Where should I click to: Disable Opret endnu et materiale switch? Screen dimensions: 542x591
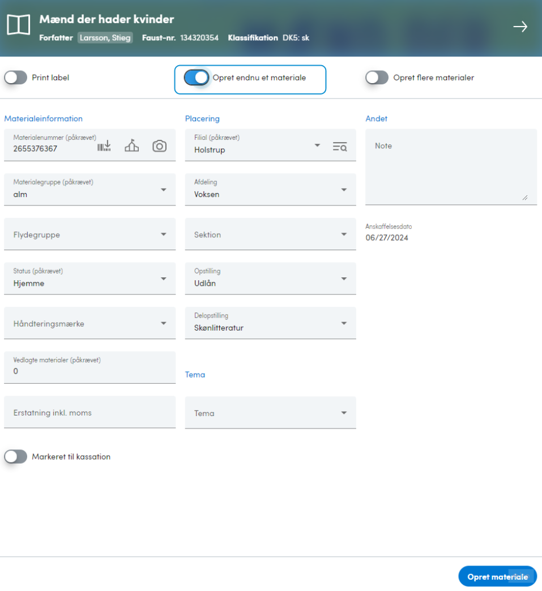(196, 78)
